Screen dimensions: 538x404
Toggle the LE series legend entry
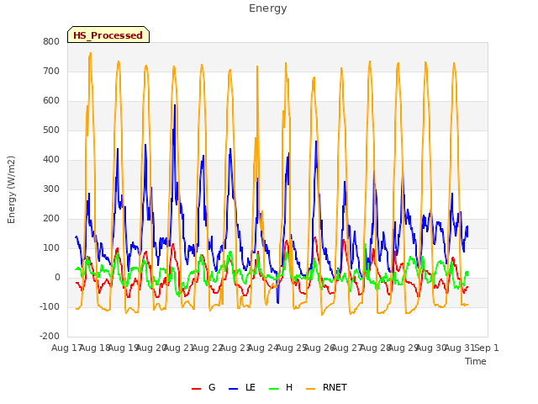[242, 387]
